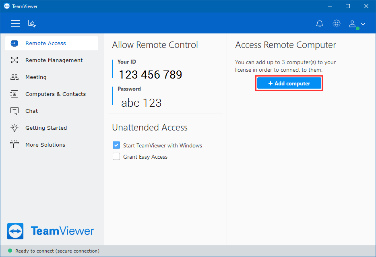Select the Remote Access tab

click(x=52, y=43)
